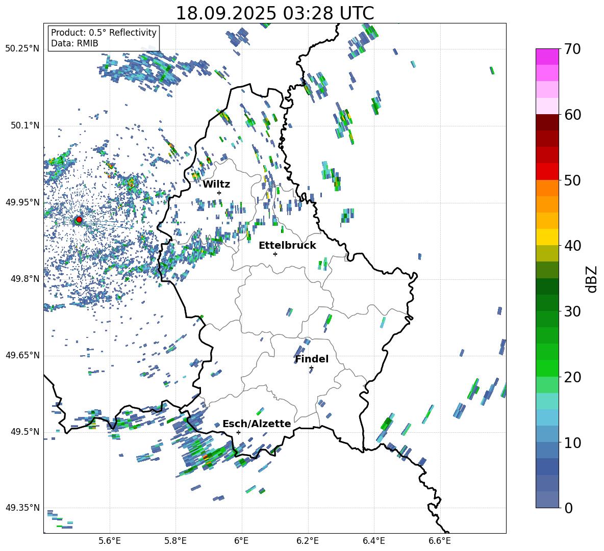The height and width of the screenshot is (551, 604).
Task: Pick the bright red swatch above 50 dBZ
Action: tap(547, 171)
